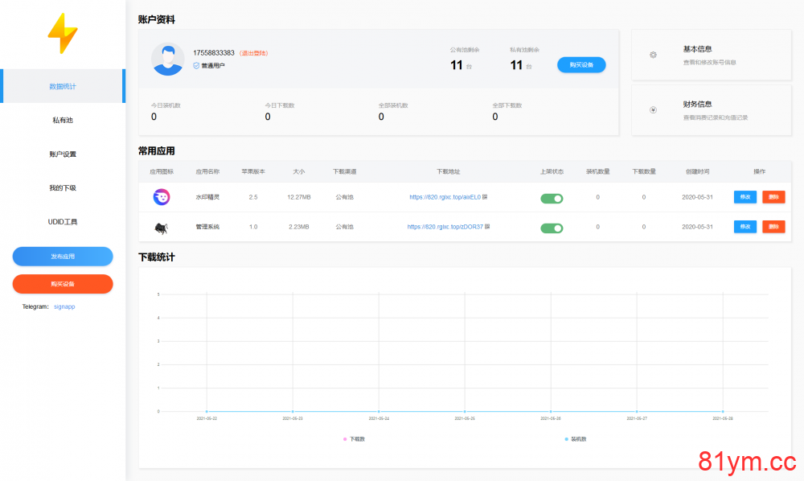Open the 私有池 sidebar menu
This screenshot has height=481, width=804.
(63, 119)
